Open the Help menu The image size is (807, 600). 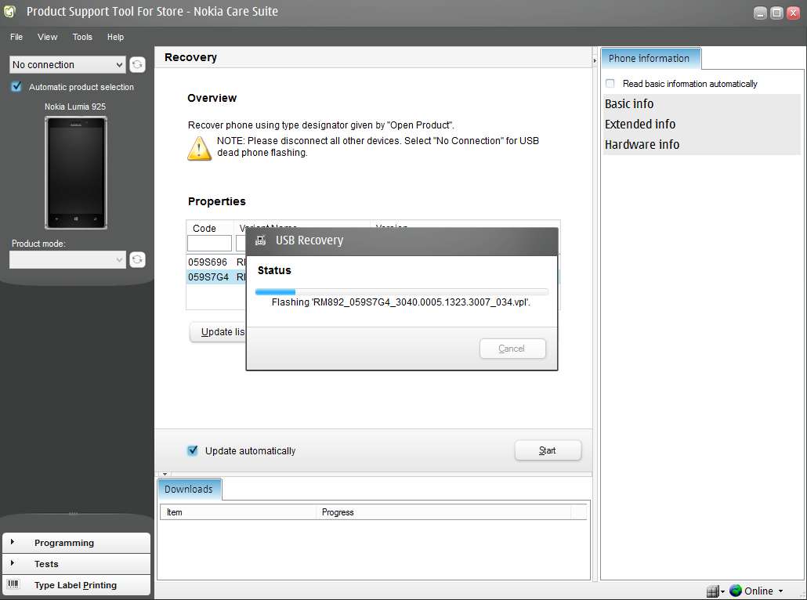115,37
